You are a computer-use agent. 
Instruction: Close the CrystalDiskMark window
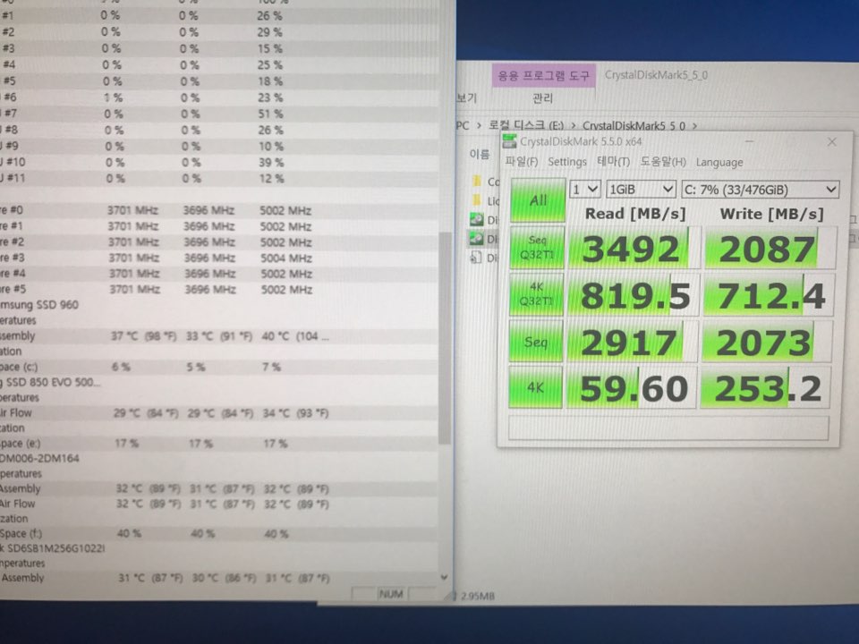[831, 142]
